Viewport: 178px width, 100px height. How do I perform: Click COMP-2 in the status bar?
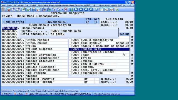[8, 94]
